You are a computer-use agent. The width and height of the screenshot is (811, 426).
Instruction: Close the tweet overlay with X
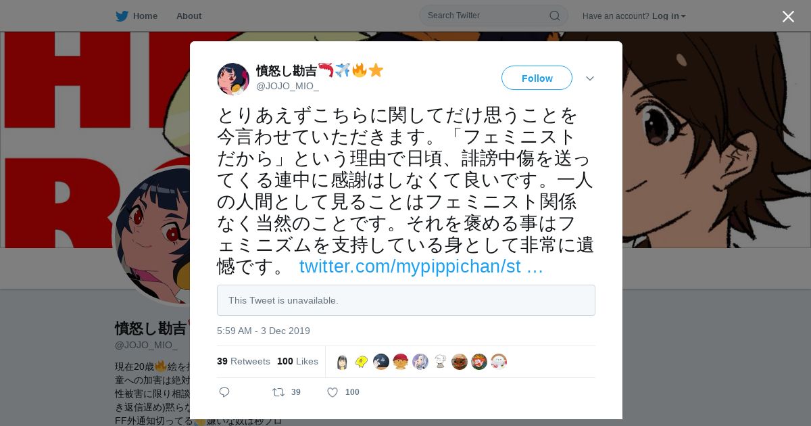click(x=788, y=16)
